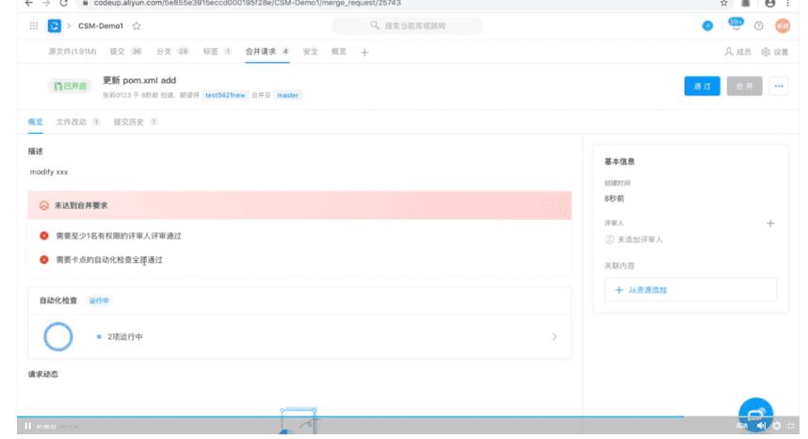Click the browser address bar URL

pyautogui.click(x=248, y=3)
